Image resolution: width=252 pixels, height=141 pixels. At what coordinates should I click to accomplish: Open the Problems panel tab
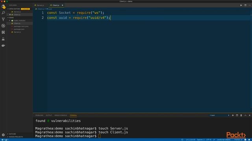coord(39,115)
